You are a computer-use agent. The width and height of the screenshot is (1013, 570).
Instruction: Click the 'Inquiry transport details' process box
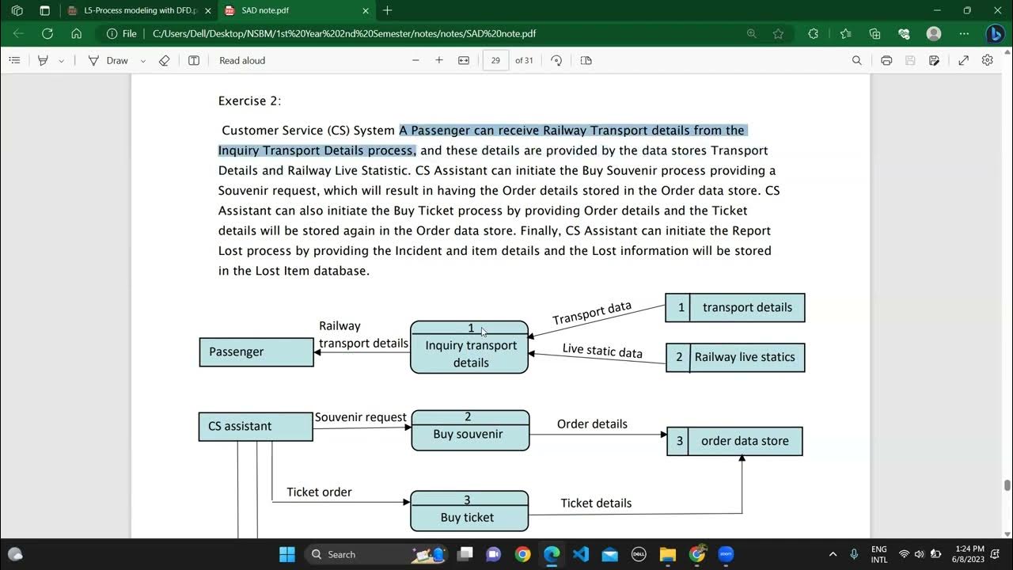pos(469,347)
